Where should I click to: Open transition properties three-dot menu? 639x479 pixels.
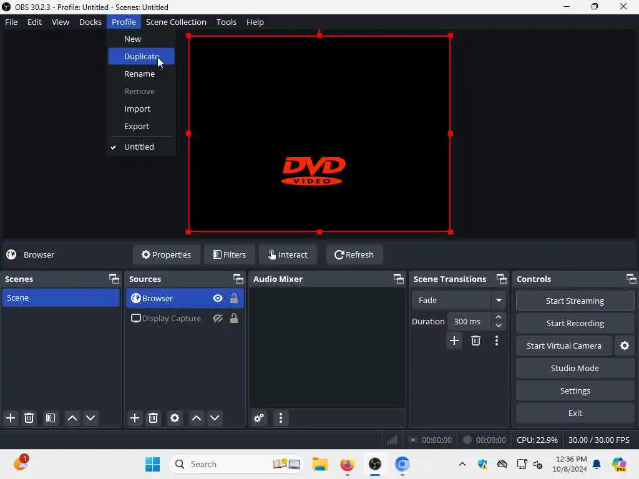click(x=497, y=341)
